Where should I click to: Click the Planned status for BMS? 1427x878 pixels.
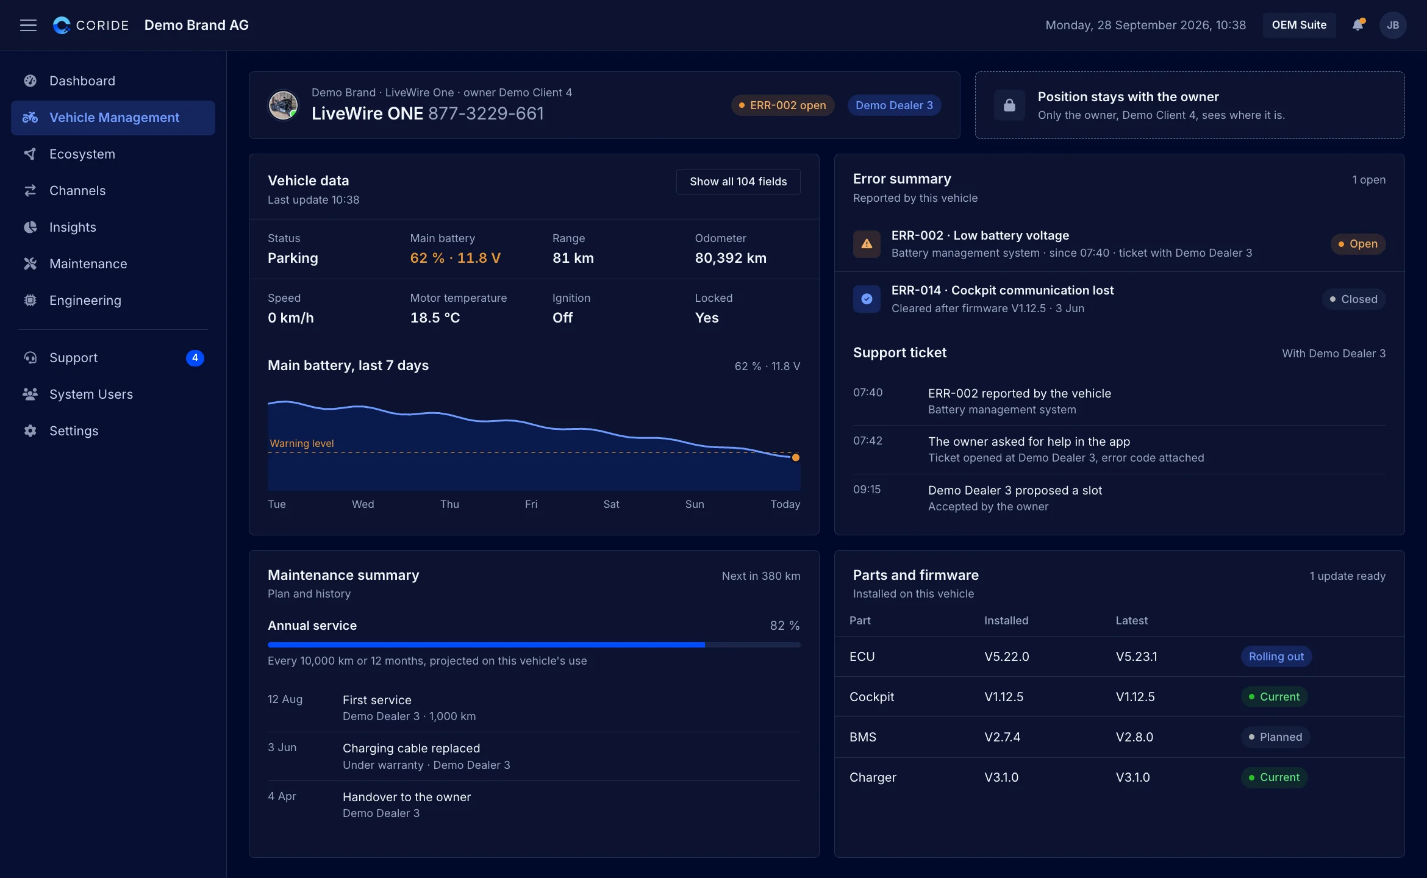coord(1275,737)
